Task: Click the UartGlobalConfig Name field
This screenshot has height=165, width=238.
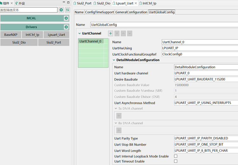Action: click(164, 25)
